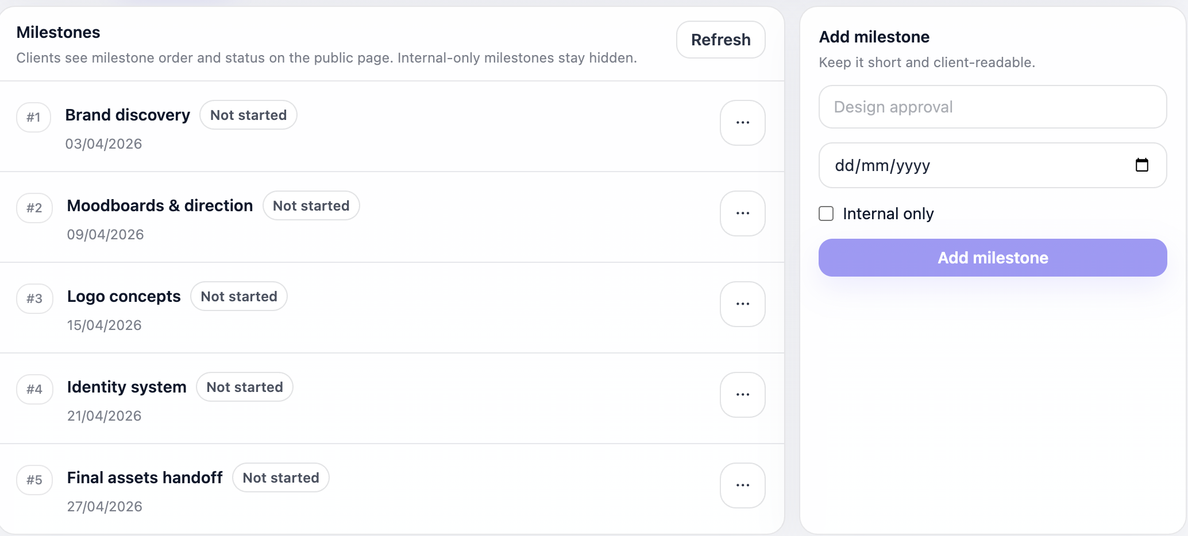Click the ellipsis button for Logo concepts

(x=742, y=304)
